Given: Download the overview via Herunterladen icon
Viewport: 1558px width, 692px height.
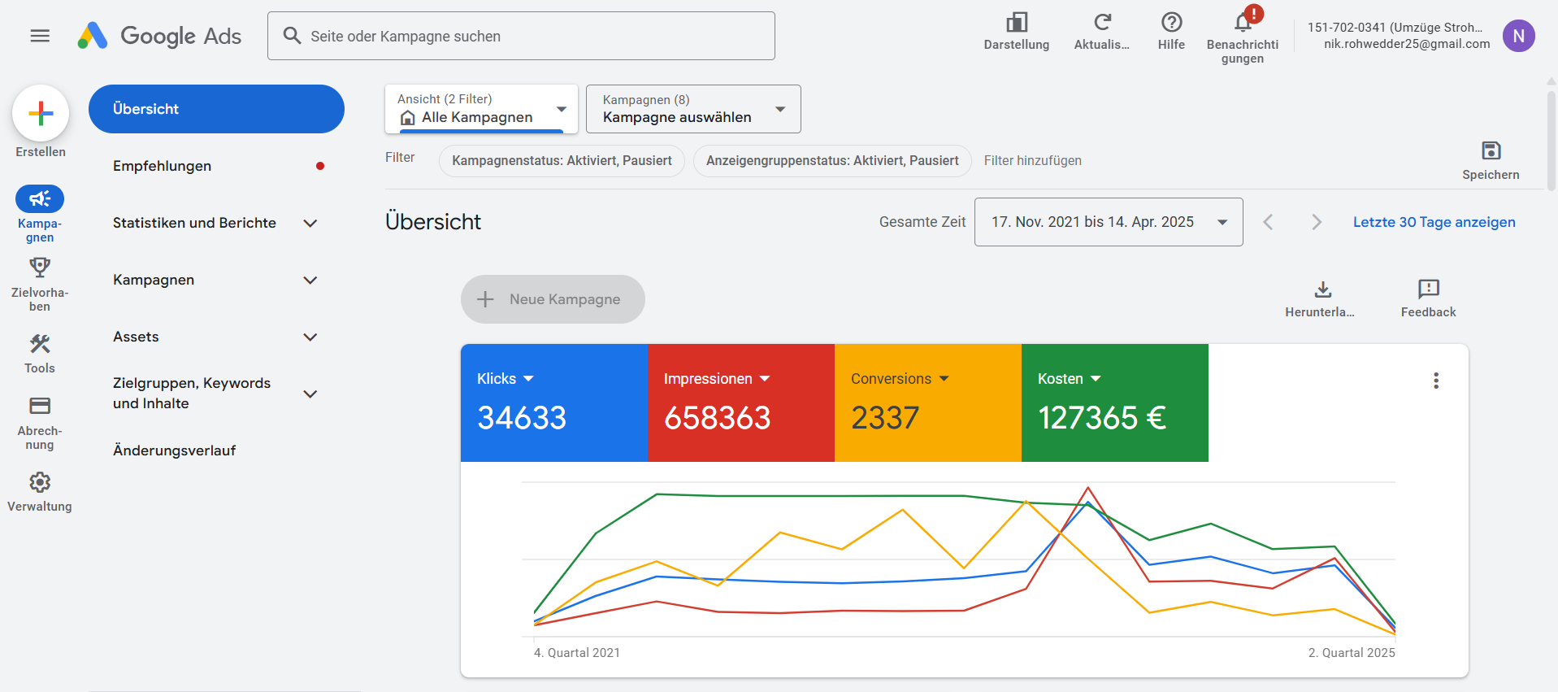Looking at the screenshot, I should (1322, 289).
